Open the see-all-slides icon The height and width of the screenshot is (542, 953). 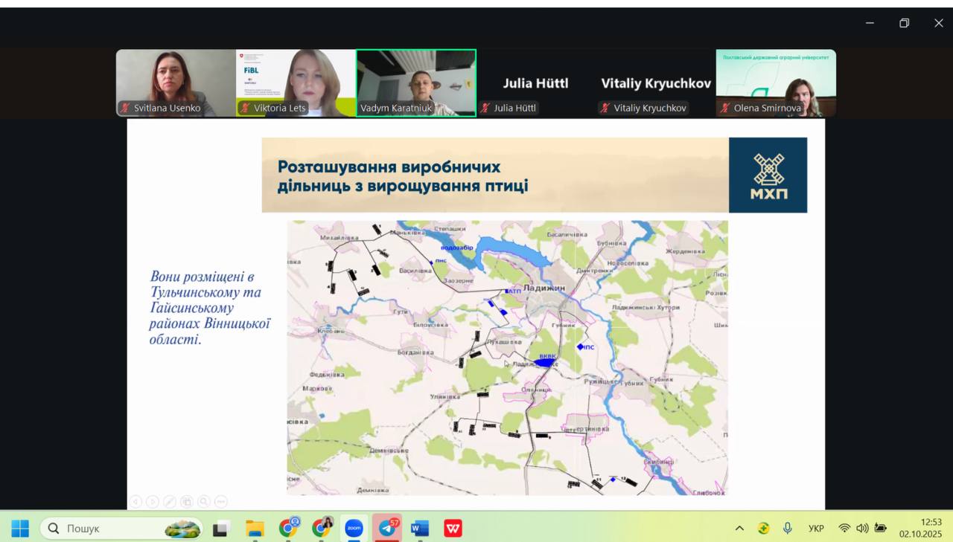pyautogui.click(x=186, y=502)
